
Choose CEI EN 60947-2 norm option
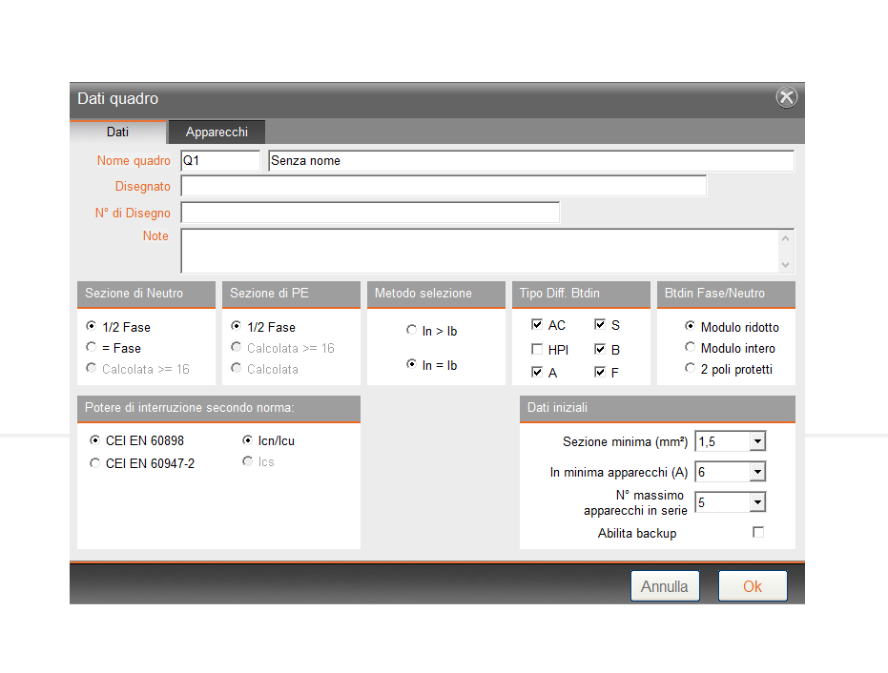click(94, 463)
